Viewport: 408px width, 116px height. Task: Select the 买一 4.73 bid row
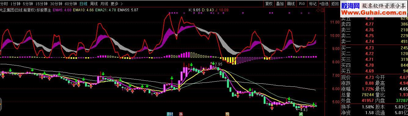(x=374, y=48)
